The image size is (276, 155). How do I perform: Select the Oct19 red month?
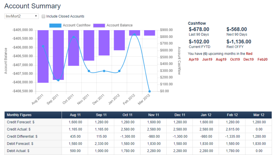pos(235,59)
